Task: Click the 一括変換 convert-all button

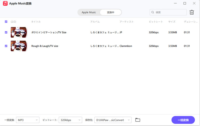Action: [x=183, y=120]
